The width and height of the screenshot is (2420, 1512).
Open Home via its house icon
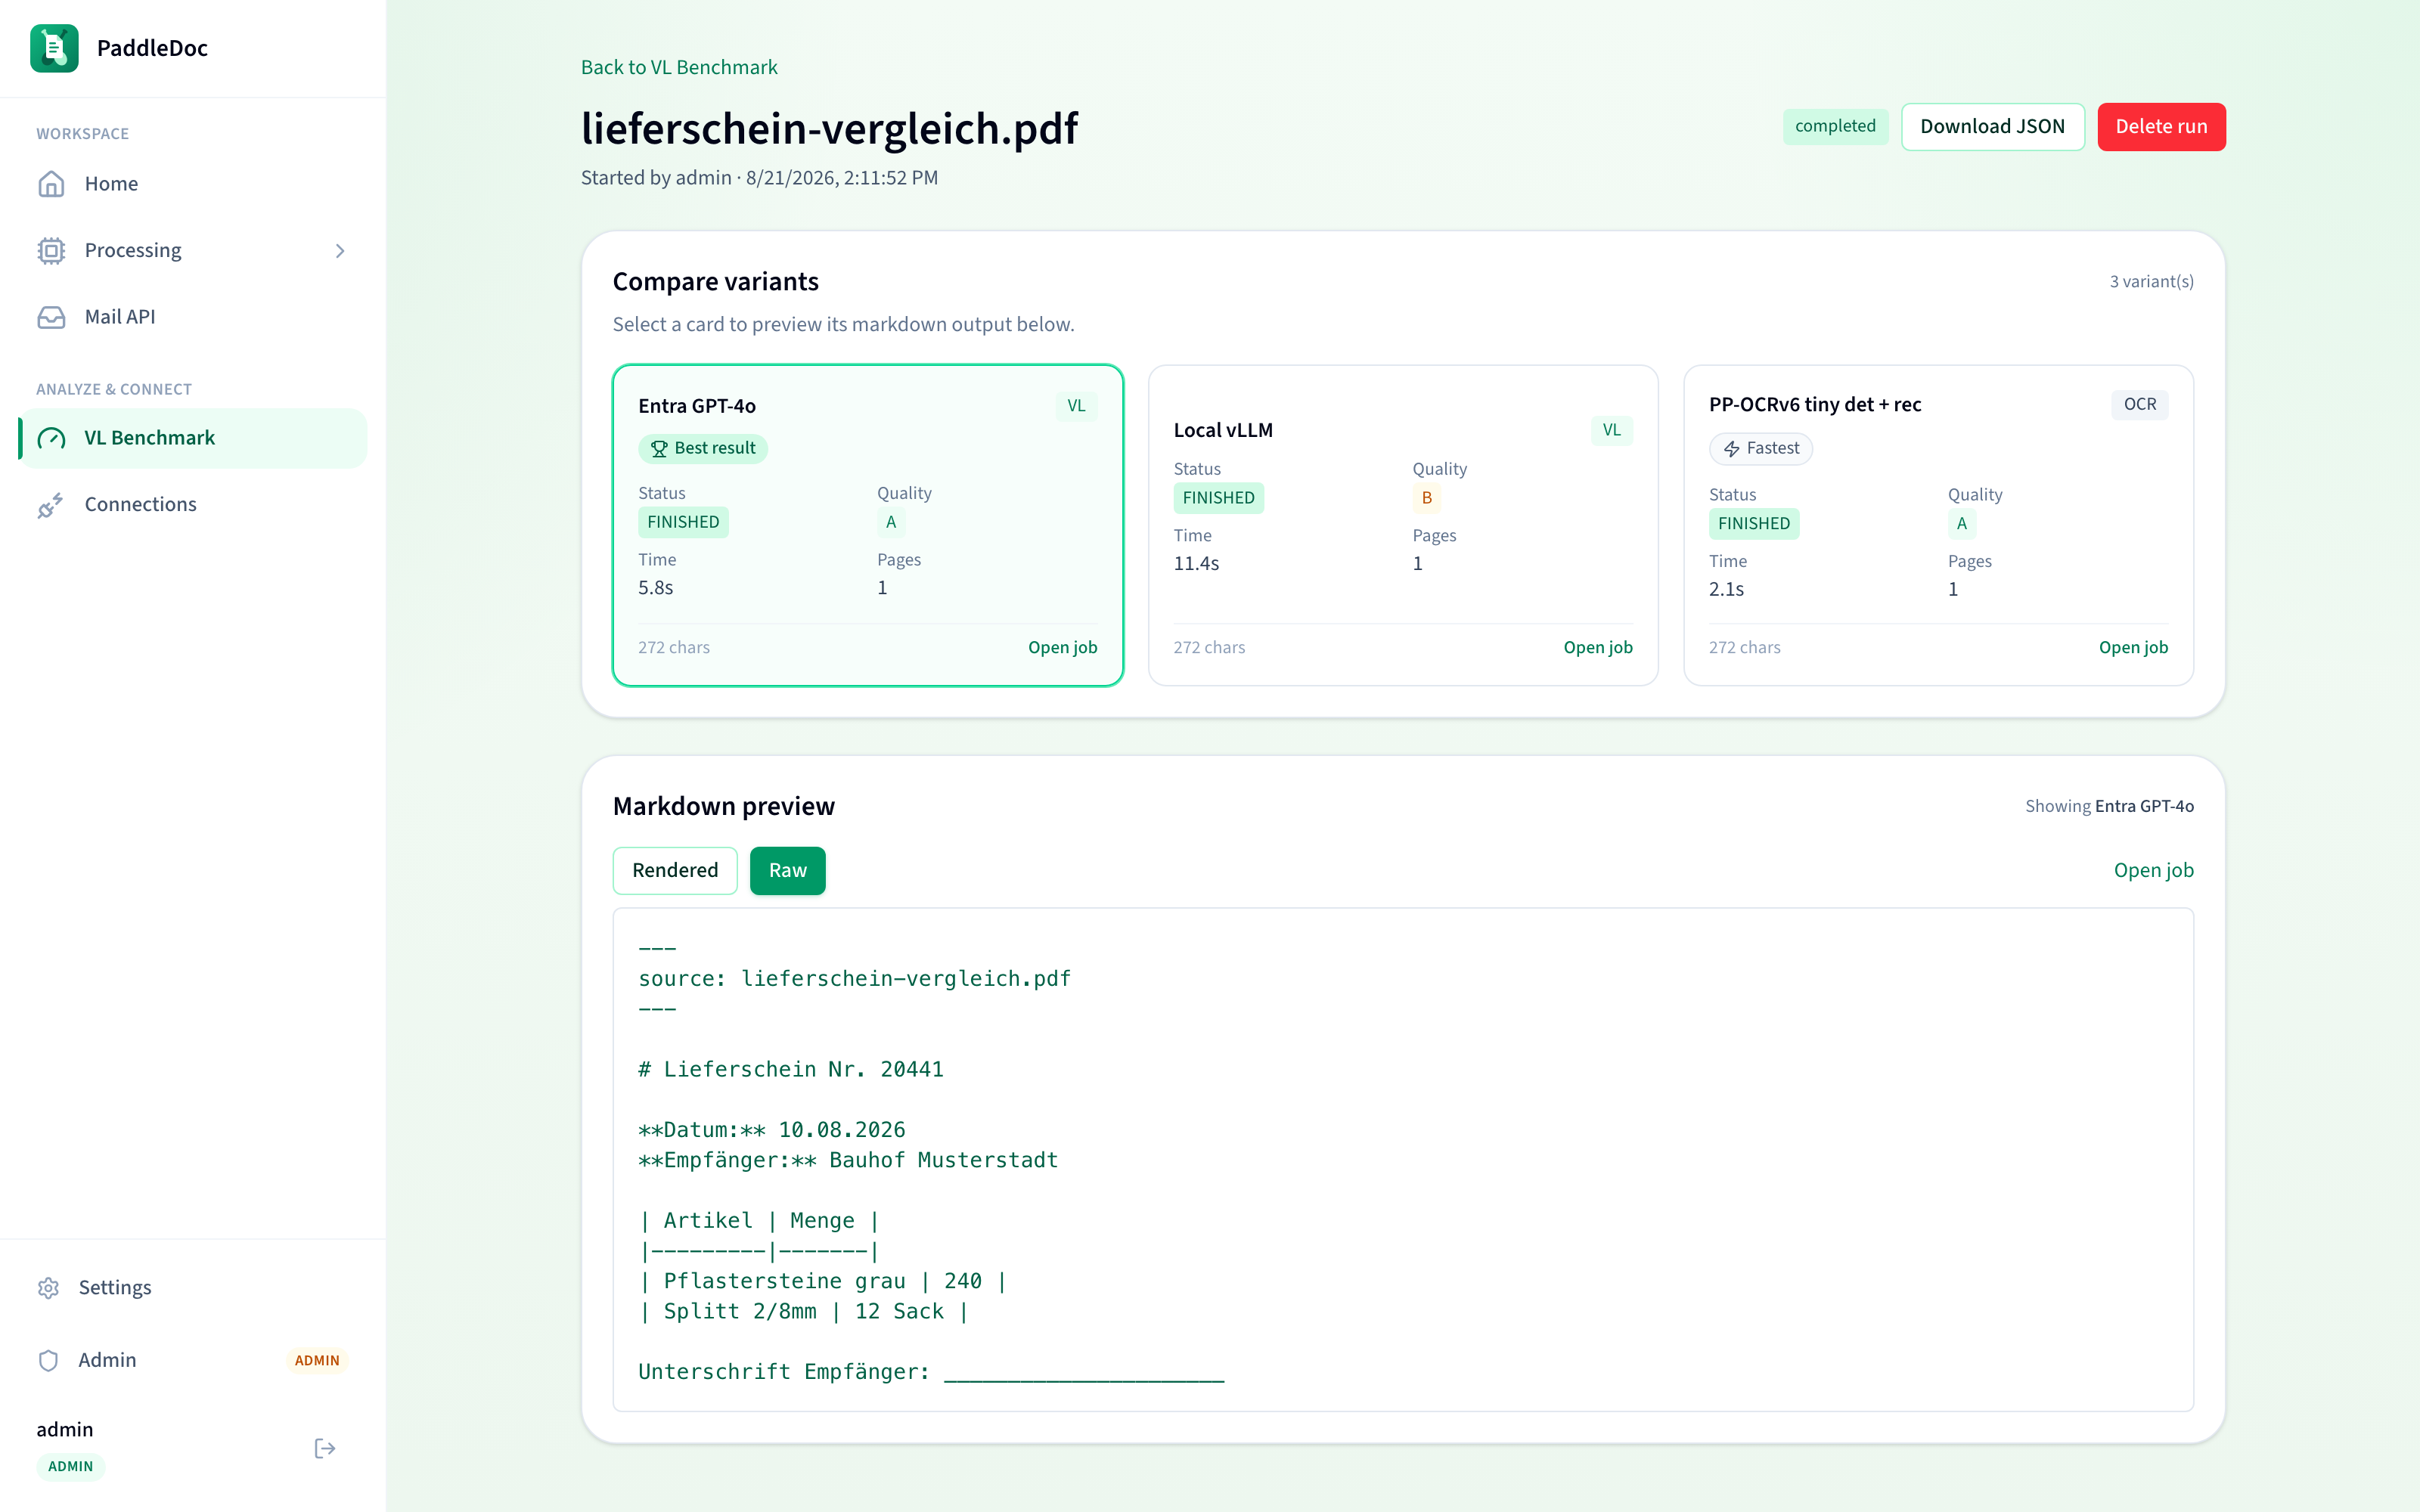pos(51,184)
